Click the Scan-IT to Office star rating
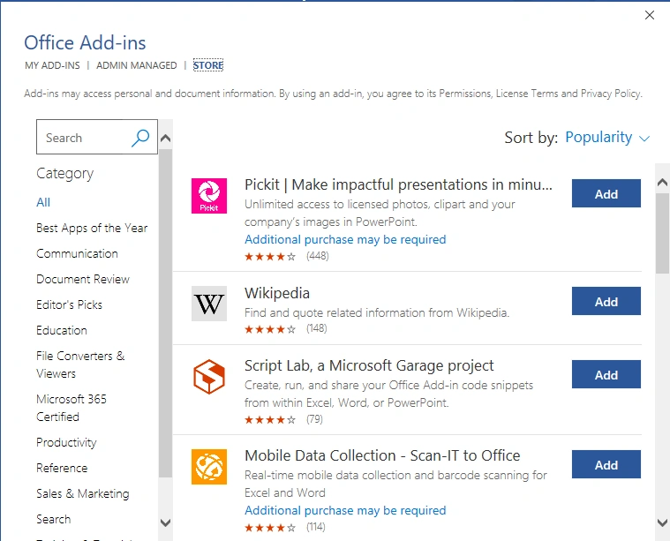 [270, 528]
